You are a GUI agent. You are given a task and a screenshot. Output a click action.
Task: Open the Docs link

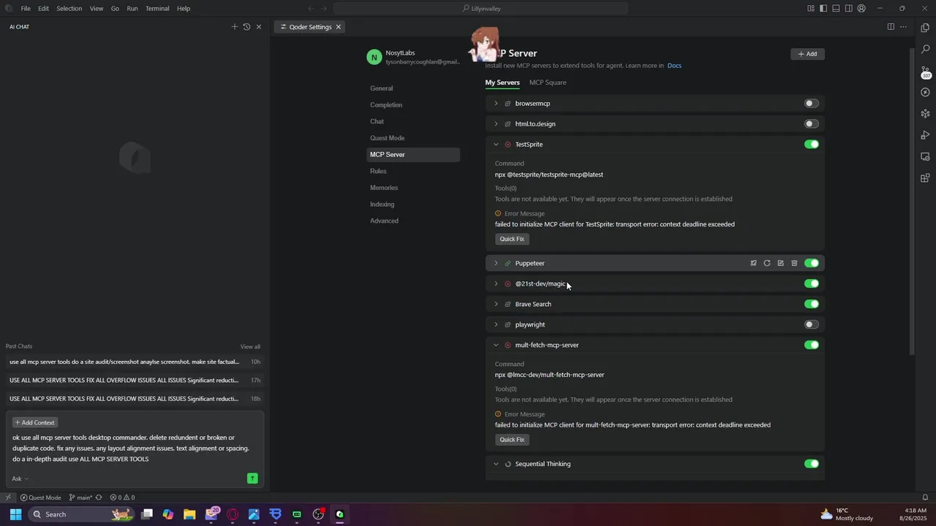pos(674,66)
